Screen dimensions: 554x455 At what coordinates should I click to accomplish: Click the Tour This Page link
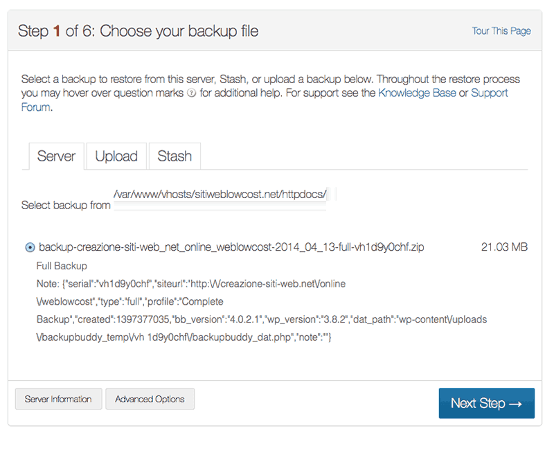[x=501, y=31]
